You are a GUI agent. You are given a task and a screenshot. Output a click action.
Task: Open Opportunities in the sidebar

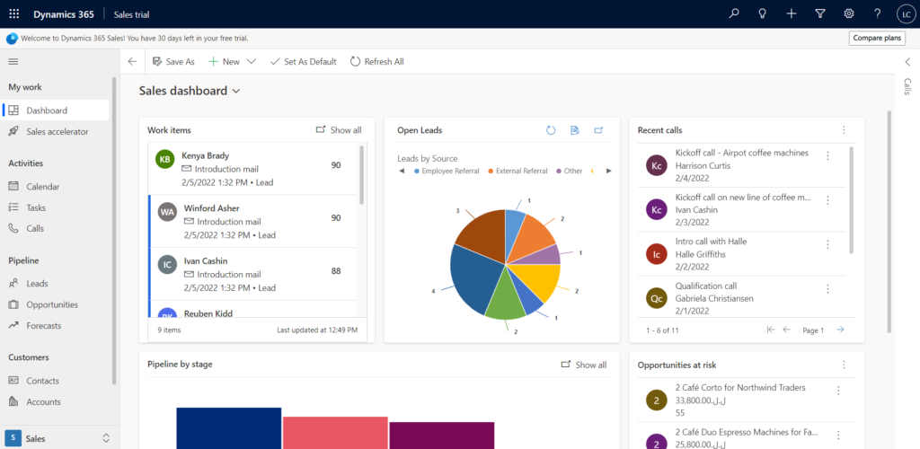coord(55,304)
